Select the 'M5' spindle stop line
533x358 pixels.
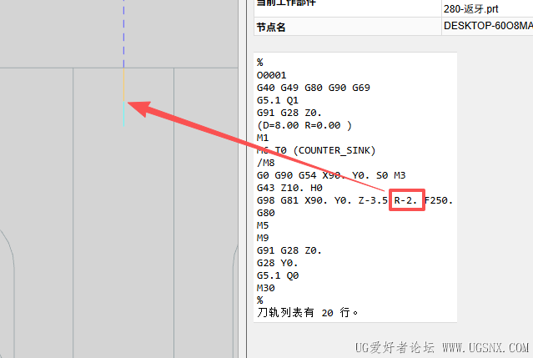[263, 225]
